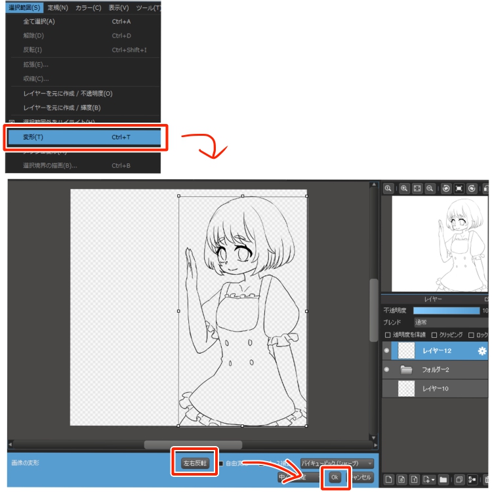Toggle visibility of レイヤー12

click(x=386, y=350)
